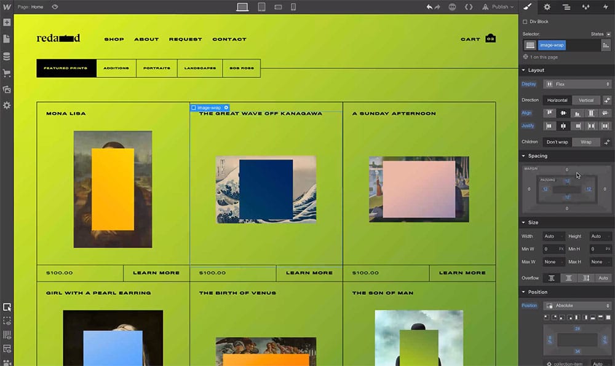Screen dimensions: 615x366
Task: Choose full-cover absolute position preset
Action: (608, 317)
